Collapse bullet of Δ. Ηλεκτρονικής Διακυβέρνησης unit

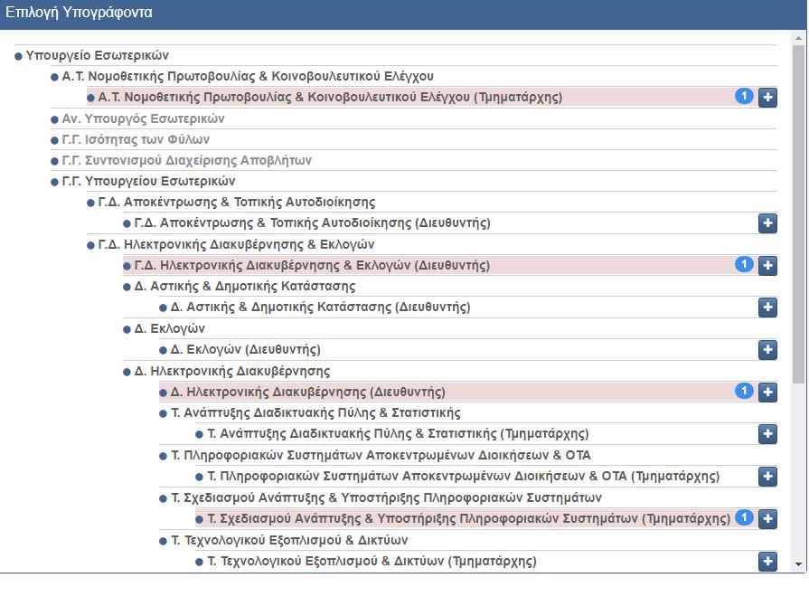point(127,372)
